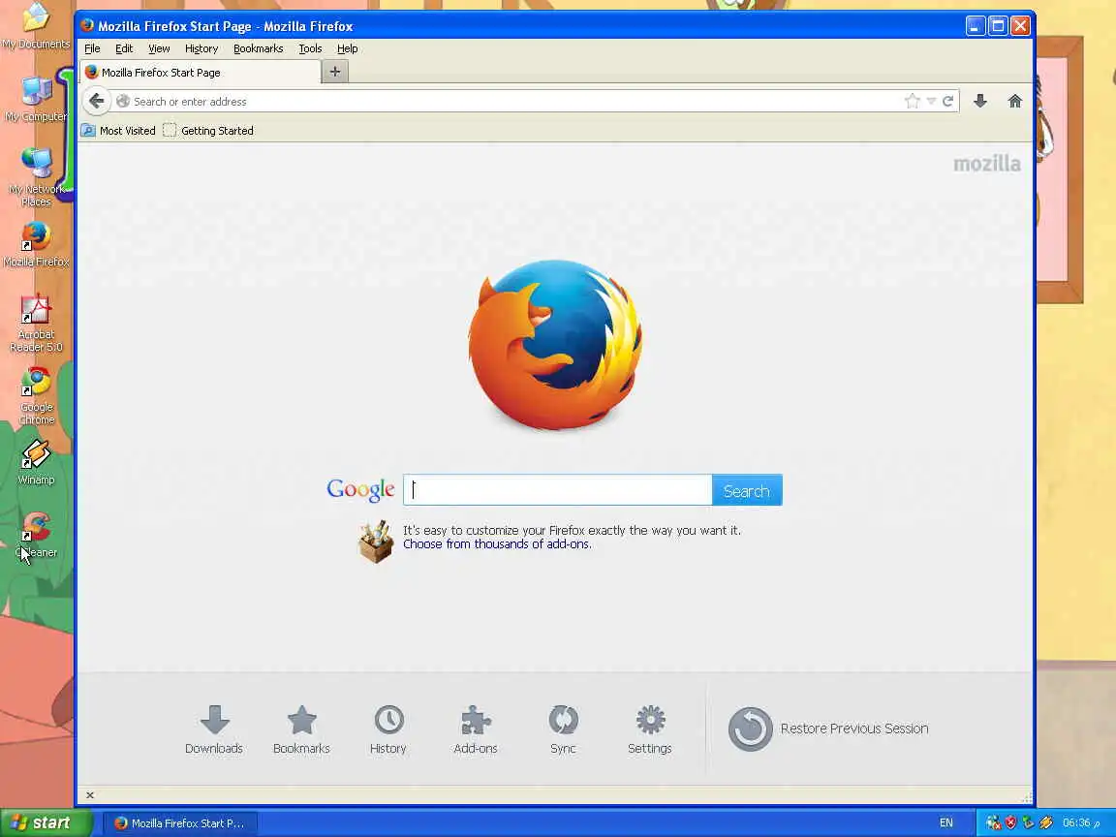Reload the page with the refresh icon

click(x=948, y=101)
